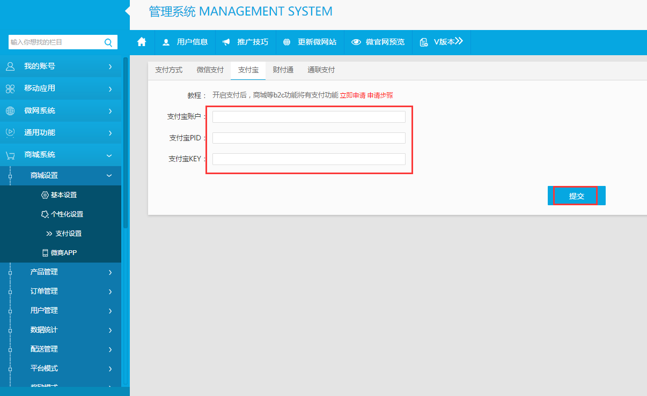Expand the 平台模式 submenu chevron
Viewport: 647px width, 396px height.
(x=110, y=369)
